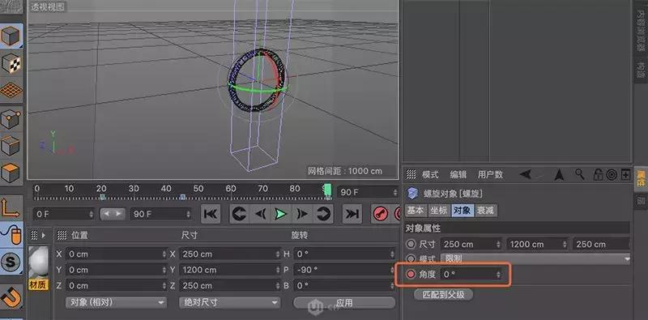The width and height of the screenshot is (648, 320).
Task: Open the 层 side tab
Action: pos(641,201)
